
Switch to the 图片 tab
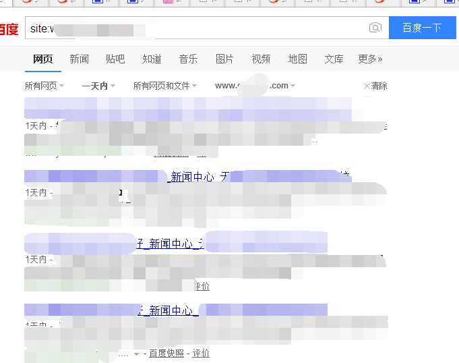pos(224,59)
